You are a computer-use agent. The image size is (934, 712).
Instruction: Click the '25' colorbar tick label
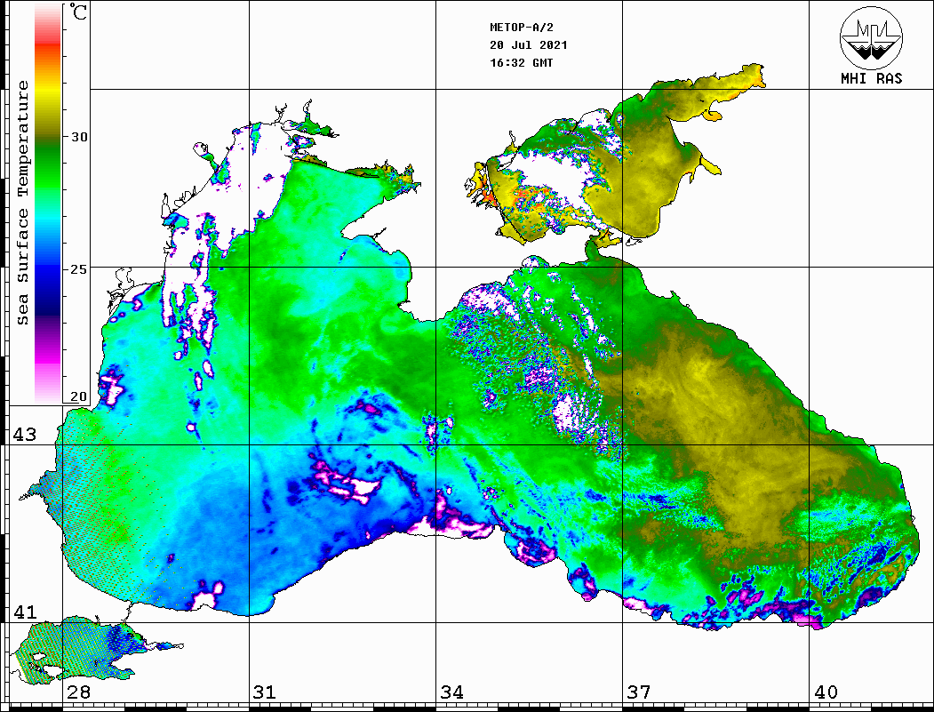[x=79, y=269]
